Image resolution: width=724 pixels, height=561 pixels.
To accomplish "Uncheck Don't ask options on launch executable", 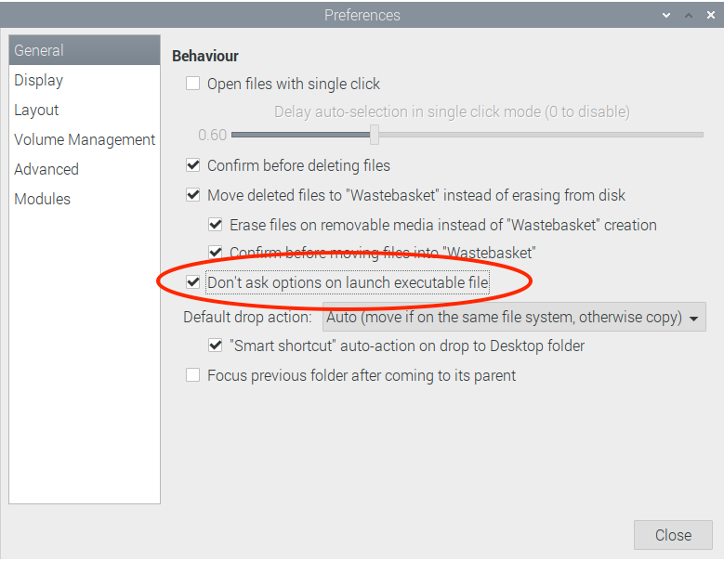I will point(193,281).
